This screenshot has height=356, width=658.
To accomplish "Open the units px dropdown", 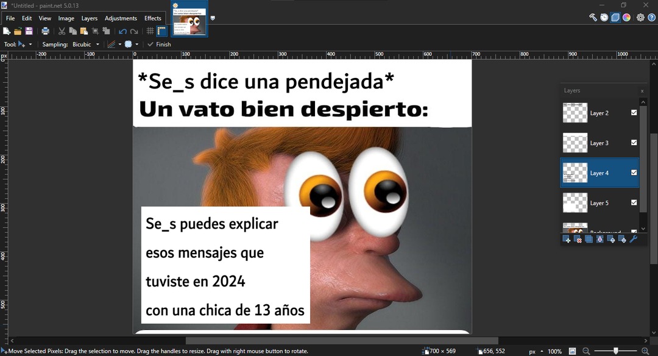I will [536, 351].
